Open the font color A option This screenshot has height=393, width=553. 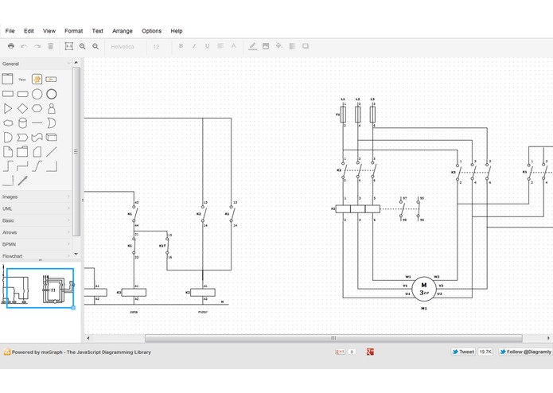[233, 46]
